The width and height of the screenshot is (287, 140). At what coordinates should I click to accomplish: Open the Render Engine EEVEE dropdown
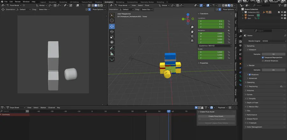(274, 41)
